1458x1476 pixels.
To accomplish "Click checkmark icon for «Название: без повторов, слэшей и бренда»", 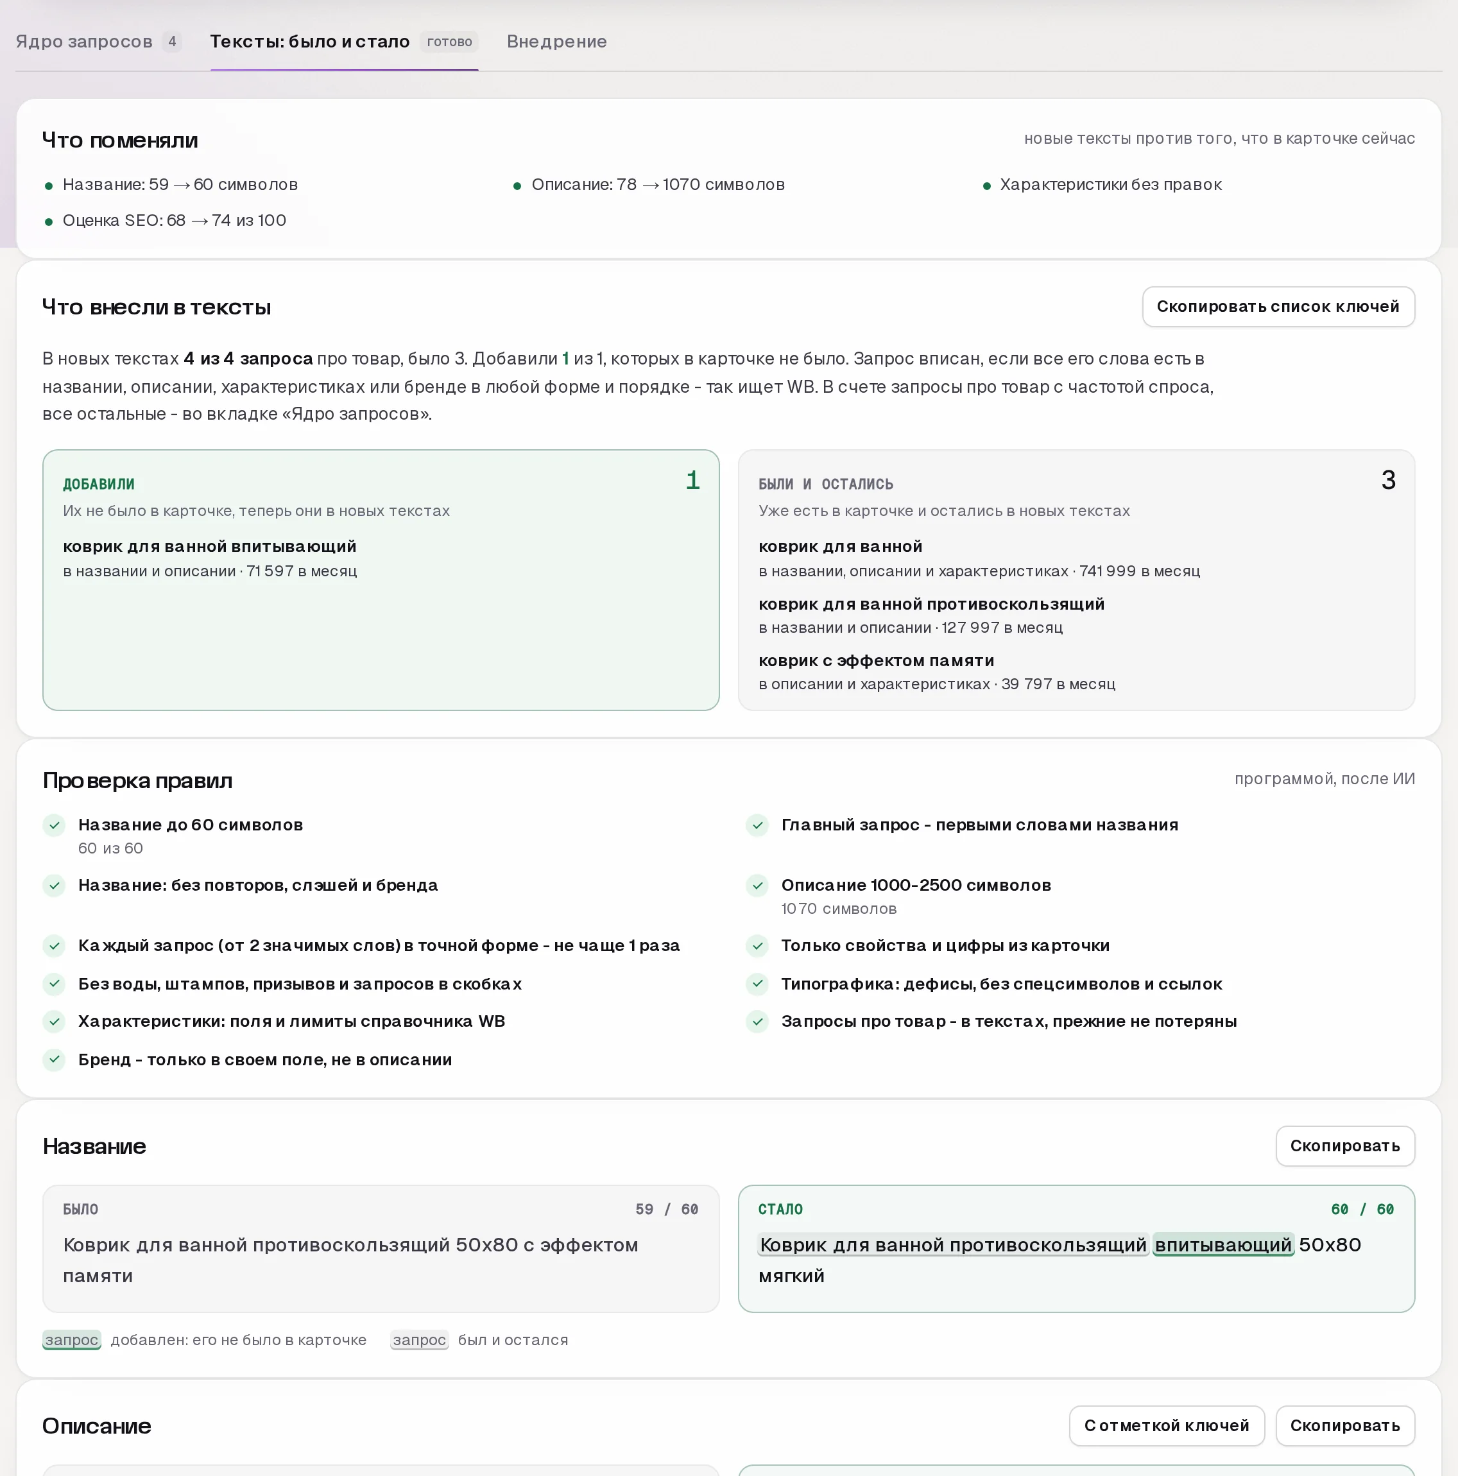I will click(x=55, y=886).
